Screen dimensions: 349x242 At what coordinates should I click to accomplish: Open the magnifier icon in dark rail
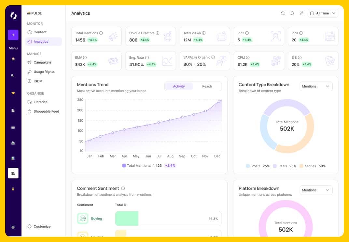click(x=13, y=75)
